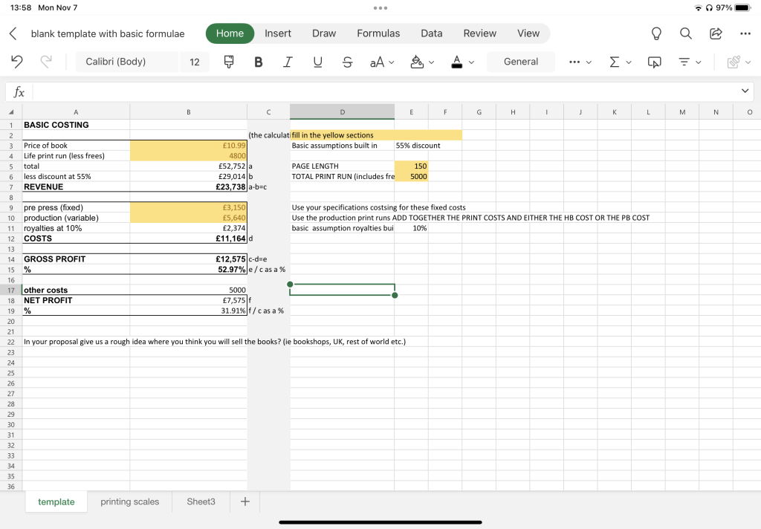
Task: Open the cell styles icon
Action: [x=654, y=62]
